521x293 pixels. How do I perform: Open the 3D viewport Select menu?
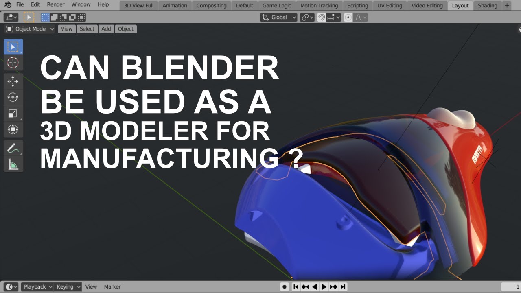point(87,29)
